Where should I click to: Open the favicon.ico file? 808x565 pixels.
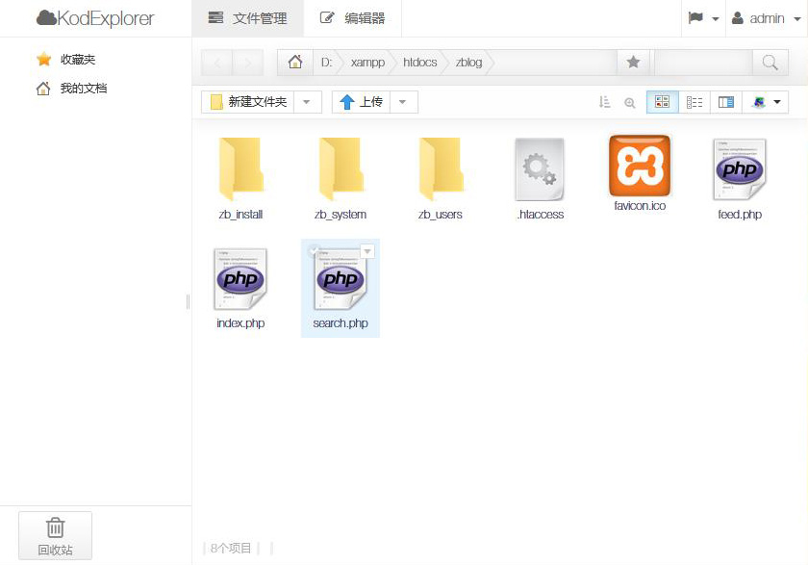coord(640,173)
